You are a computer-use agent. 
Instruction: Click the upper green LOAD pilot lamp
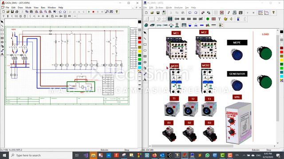264,53
